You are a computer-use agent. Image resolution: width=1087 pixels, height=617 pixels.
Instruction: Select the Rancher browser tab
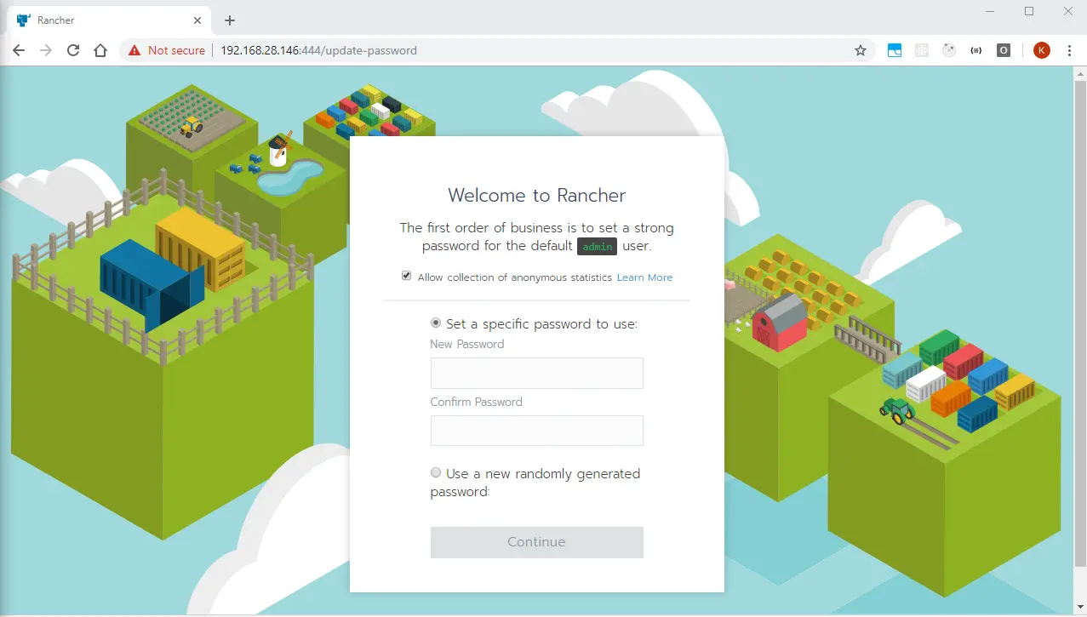(x=111, y=20)
